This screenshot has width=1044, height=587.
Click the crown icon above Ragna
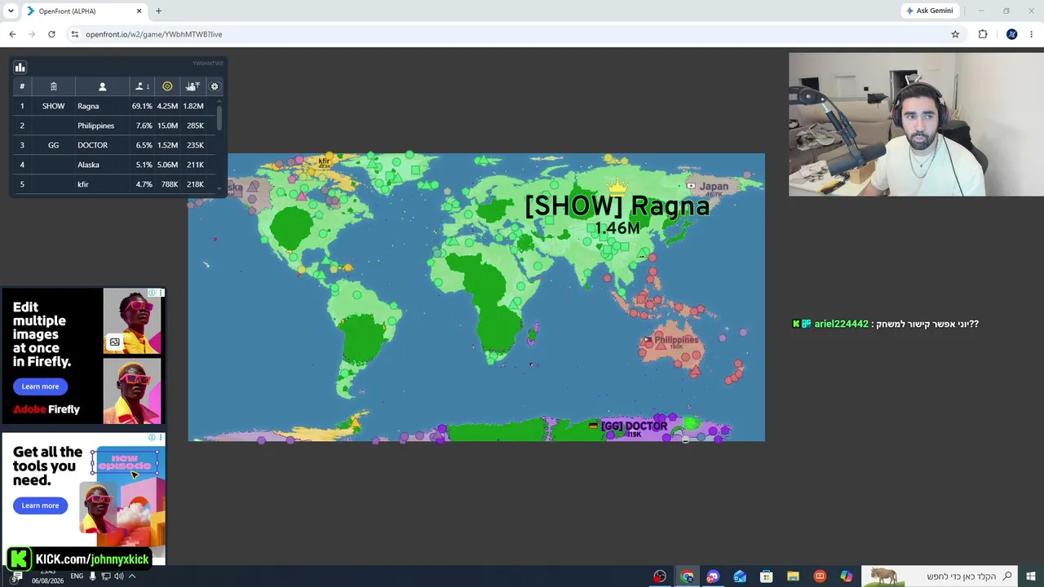(x=617, y=185)
